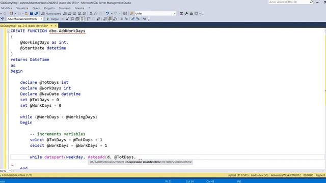Click the Cut scissors icon
Image resolution: width=326 pixels, height=183 pixels.
[x=91, y=14]
